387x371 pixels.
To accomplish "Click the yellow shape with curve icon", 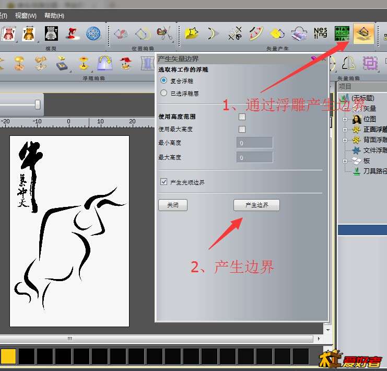I will (277, 33).
